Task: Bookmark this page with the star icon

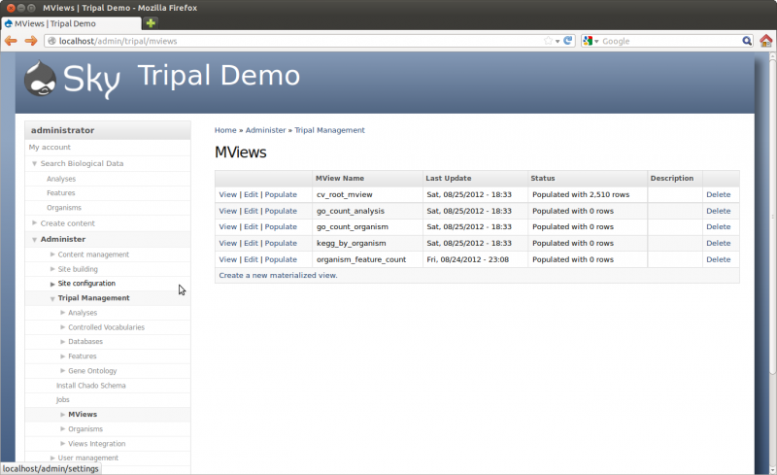Action: point(548,41)
